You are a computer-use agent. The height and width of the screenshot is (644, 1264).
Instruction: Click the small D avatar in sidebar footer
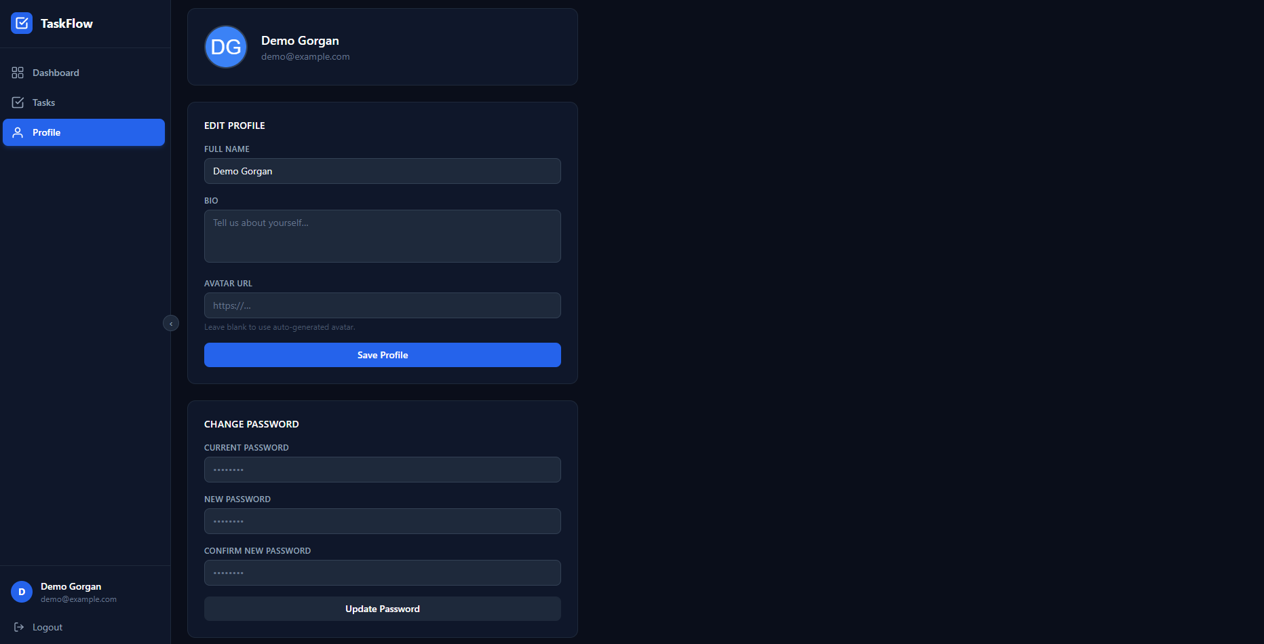[x=22, y=592]
